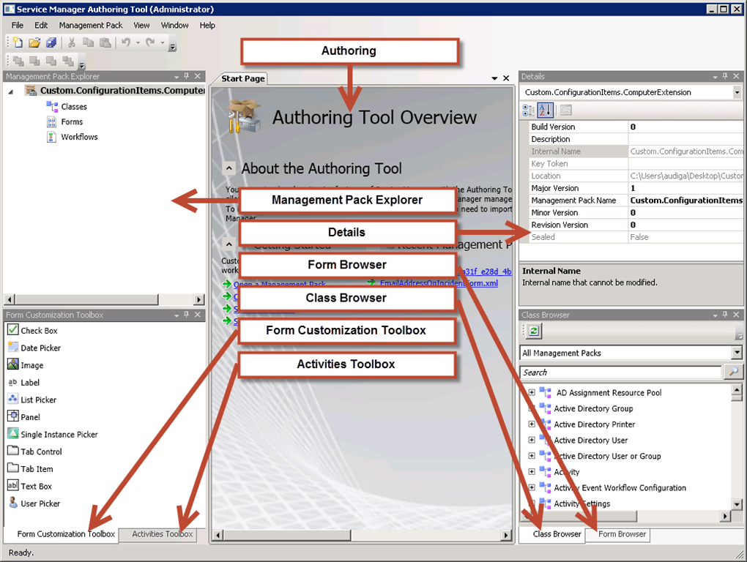This screenshot has height=562, width=747.
Task: Select the Class Browser tab
Action: (553, 534)
